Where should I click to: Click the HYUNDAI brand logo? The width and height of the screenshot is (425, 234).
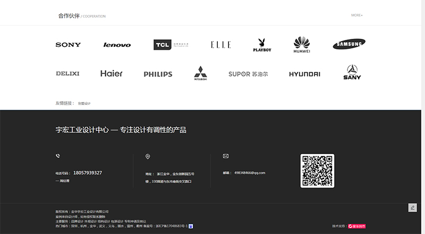click(304, 74)
